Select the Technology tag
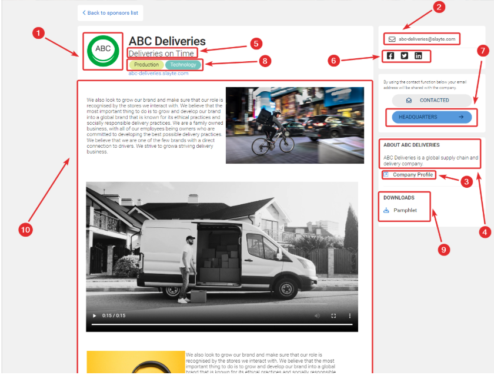 tap(183, 65)
